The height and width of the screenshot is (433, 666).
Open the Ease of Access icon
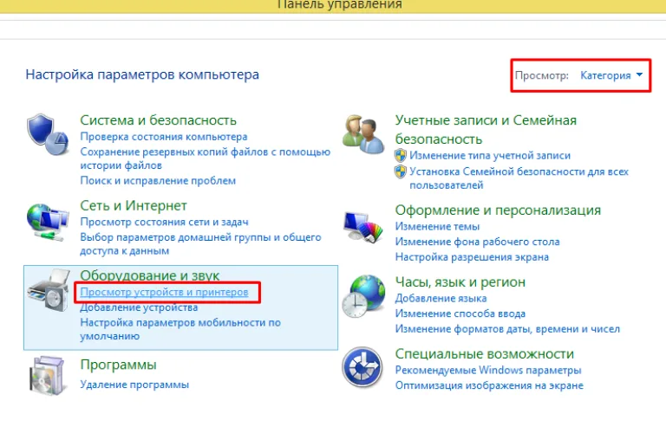tap(362, 367)
